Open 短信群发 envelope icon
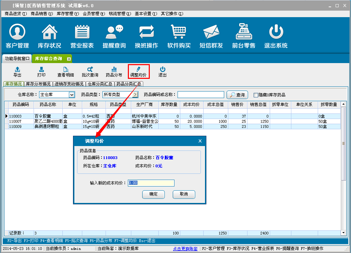The image size is (351, 253). click(211, 36)
